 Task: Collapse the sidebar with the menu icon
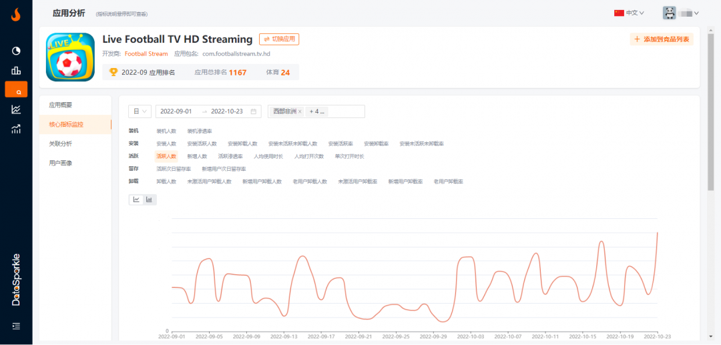click(x=16, y=326)
